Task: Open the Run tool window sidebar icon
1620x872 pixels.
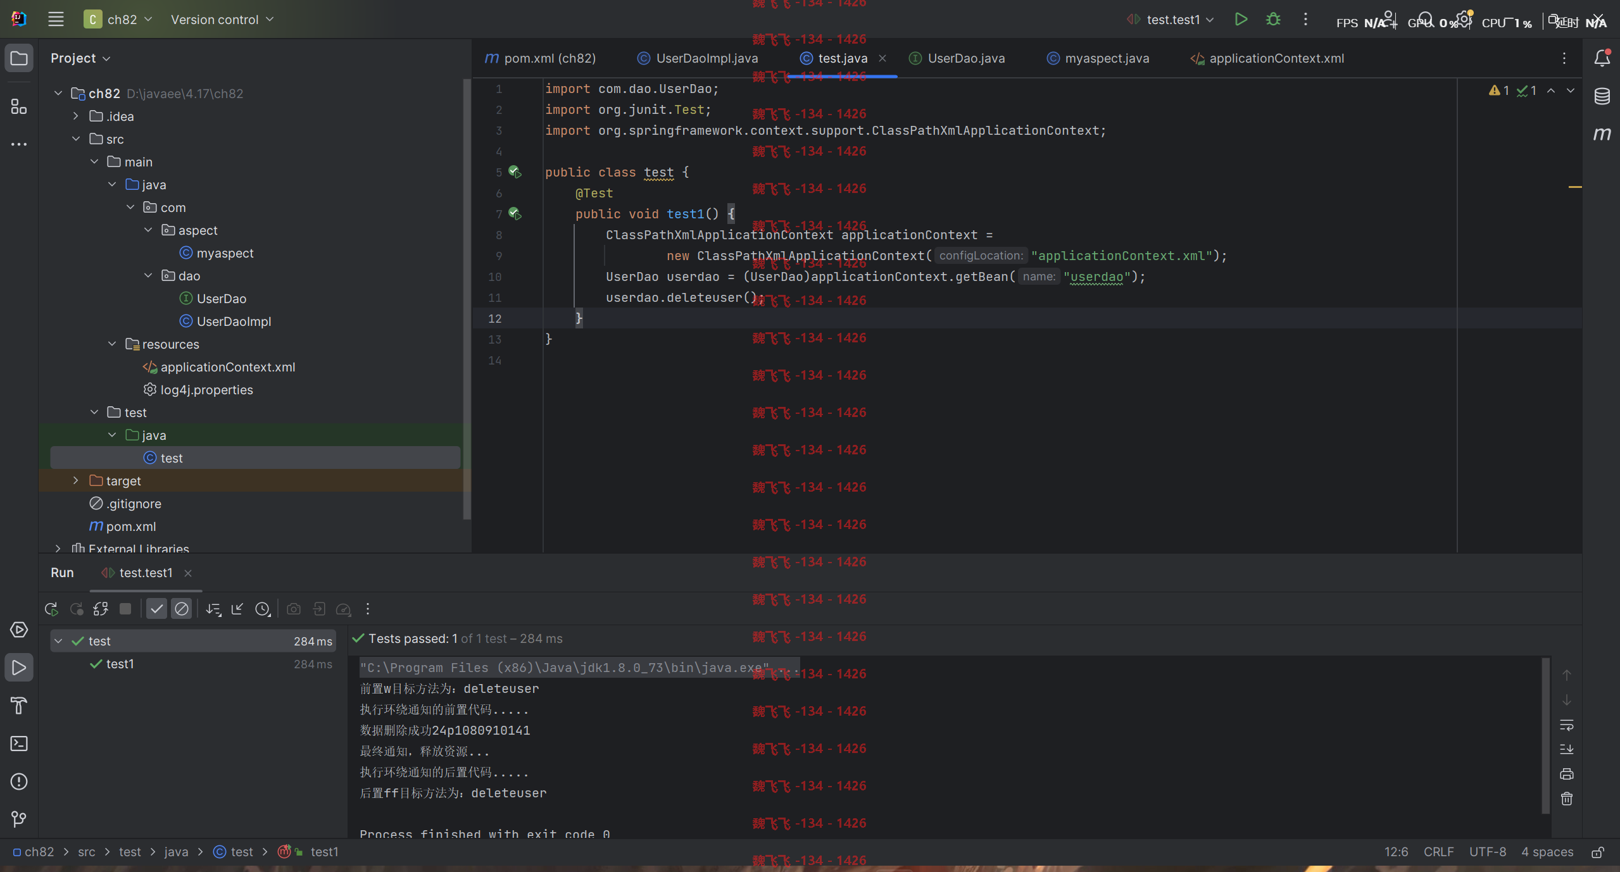Action: (x=19, y=668)
